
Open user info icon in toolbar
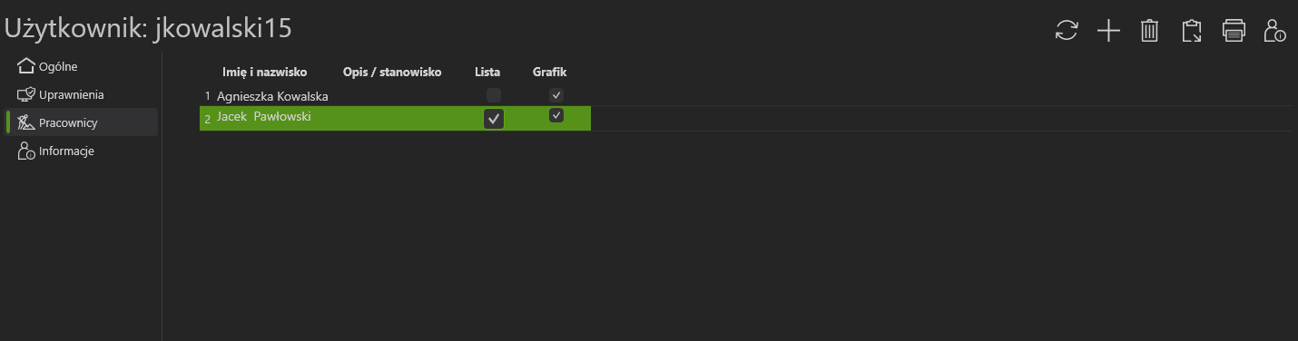(x=1274, y=31)
